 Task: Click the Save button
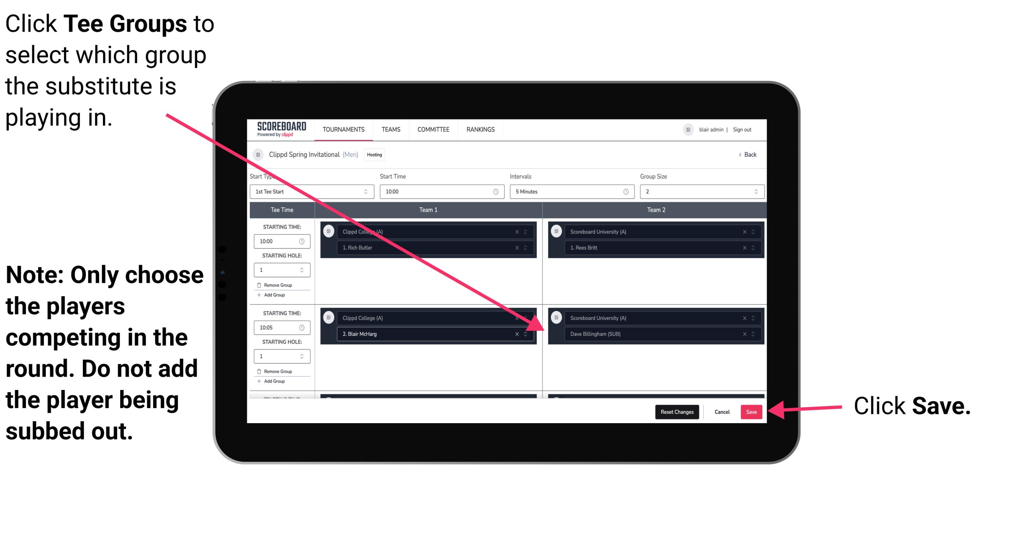click(x=752, y=412)
